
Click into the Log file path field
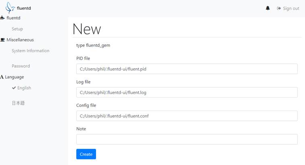coord(187,92)
